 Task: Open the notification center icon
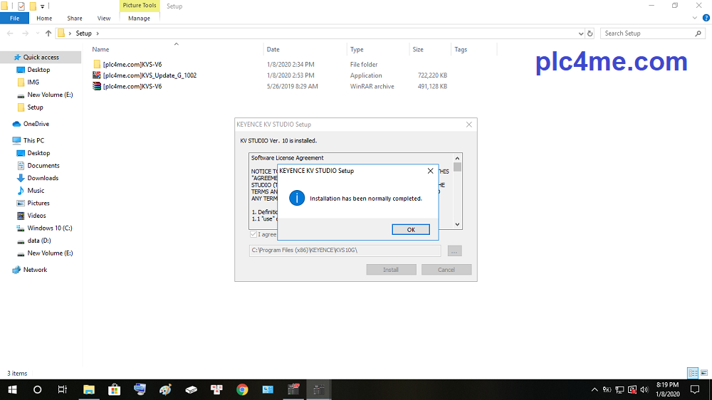coord(695,389)
